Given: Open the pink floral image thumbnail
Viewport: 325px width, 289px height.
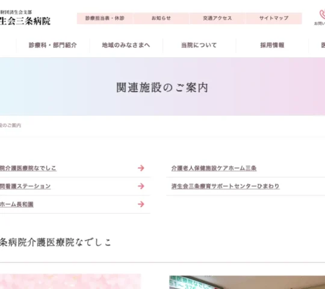Looking at the screenshot, I should click(x=70, y=282).
